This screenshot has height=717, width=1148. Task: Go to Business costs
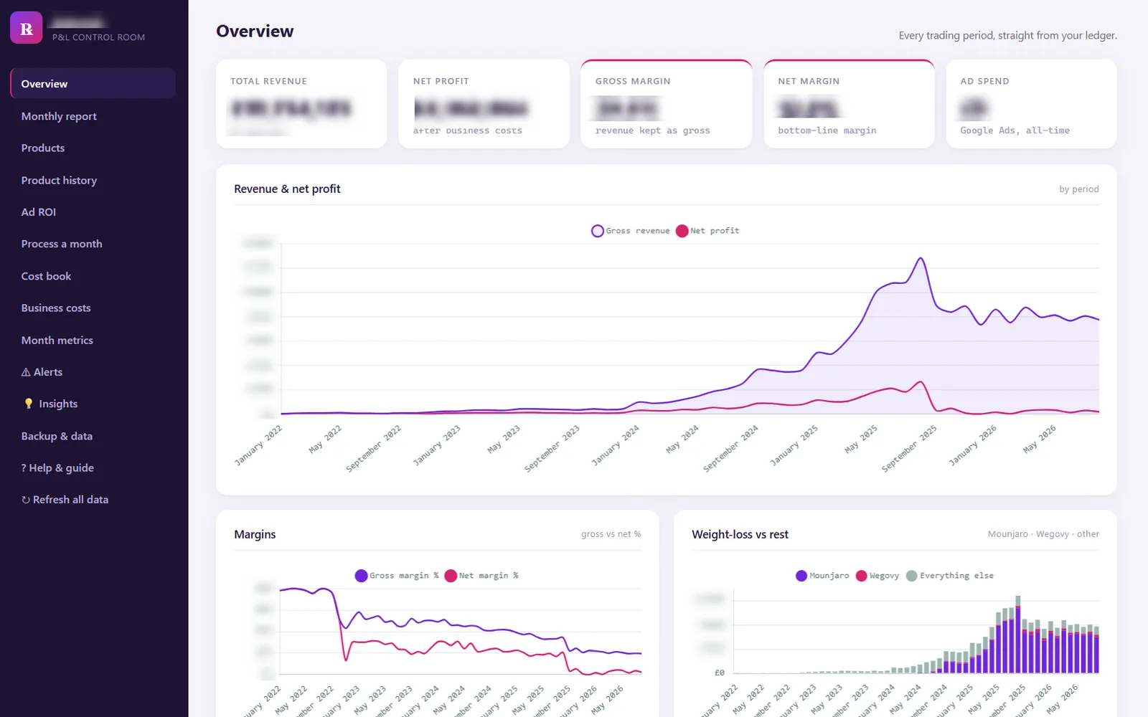tap(93, 308)
